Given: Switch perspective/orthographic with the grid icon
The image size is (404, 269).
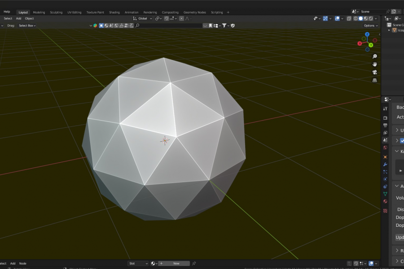Looking at the screenshot, I should click(x=375, y=80).
